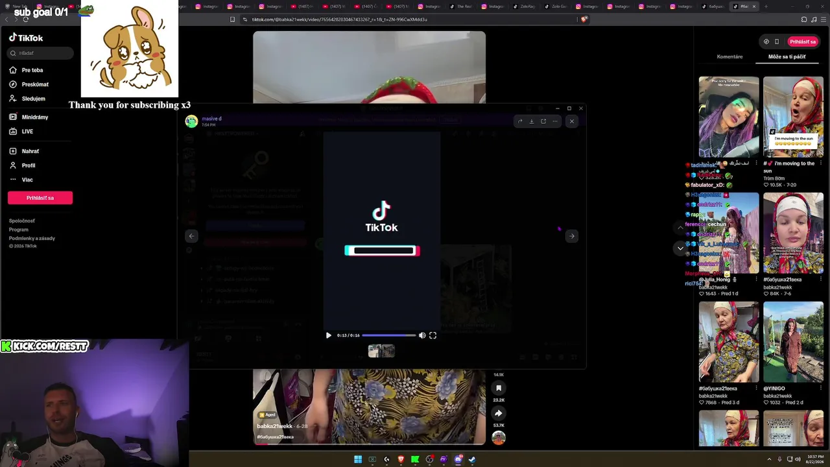Open Discord from the taskbar
The image size is (830, 467).
pos(458,460)
